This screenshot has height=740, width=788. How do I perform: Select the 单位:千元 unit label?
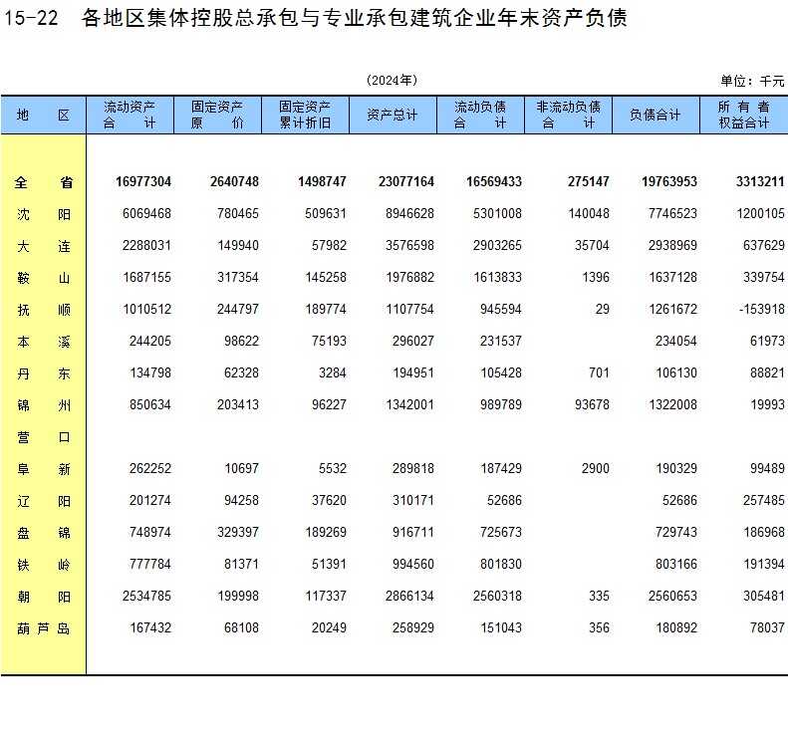point(752,81)
